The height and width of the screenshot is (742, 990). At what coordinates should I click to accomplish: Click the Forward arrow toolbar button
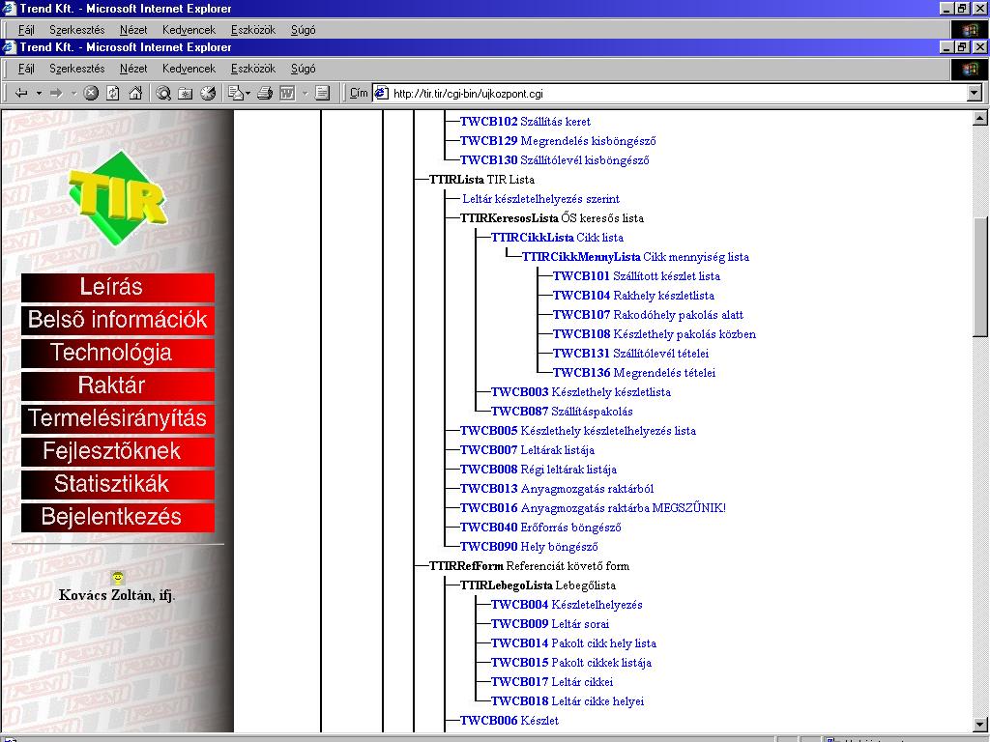tap(56, 94)
